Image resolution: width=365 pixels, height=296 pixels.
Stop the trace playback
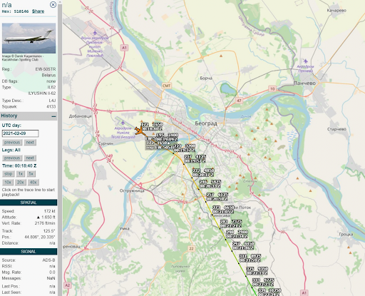click(8, 174)
